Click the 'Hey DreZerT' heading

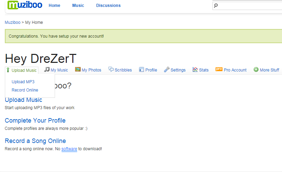pyautogui.click(x=40, y=59)
